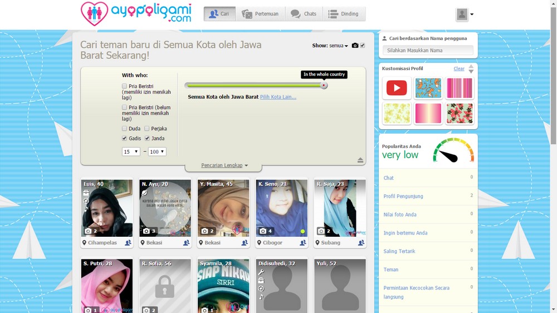Enable the Duda checkbox
The height and width of the screenshot is (313, 557).
click(125, 129)
